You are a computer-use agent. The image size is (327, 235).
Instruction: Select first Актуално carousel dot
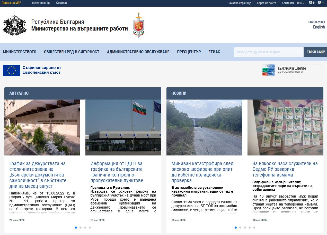(76, 228)
